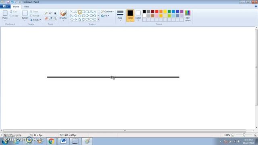258x145 pixels.
Task: Choose the Line shape
Action: 72,12
